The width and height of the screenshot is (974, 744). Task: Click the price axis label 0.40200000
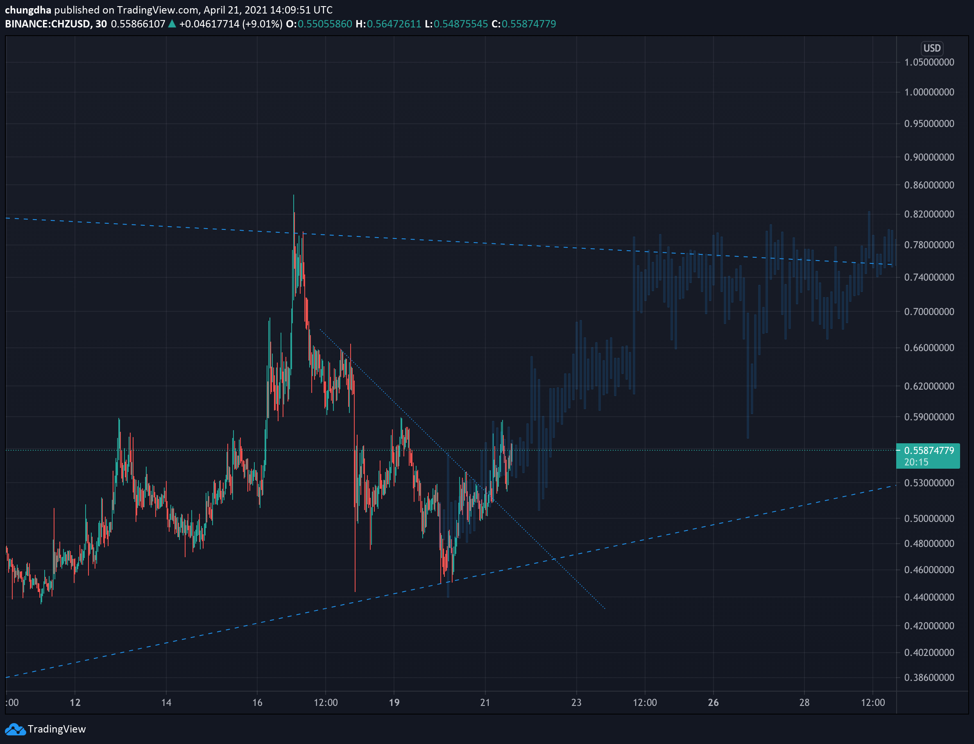point(929,653)
